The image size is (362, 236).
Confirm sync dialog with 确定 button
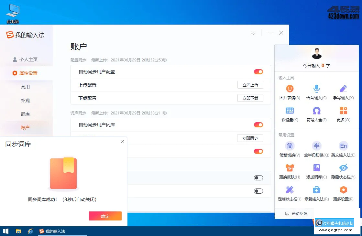(x=105, y=216)
